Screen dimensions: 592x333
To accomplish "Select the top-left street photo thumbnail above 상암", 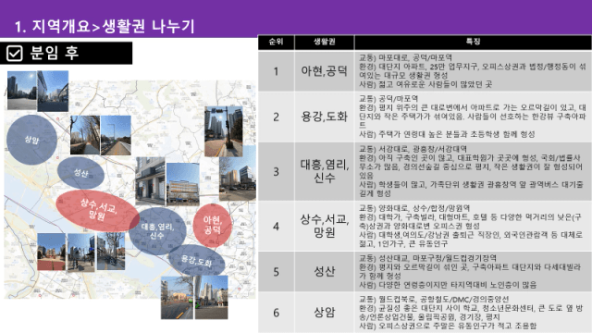I will click(x=22, y=91).
